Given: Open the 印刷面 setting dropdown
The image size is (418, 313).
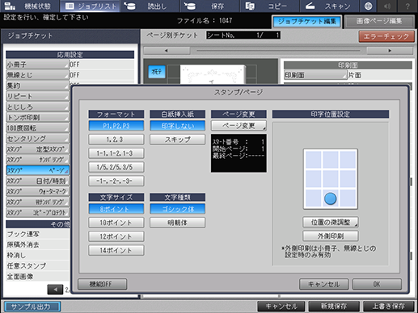Looking at the screenshot, I should click(x=315, y=75).
